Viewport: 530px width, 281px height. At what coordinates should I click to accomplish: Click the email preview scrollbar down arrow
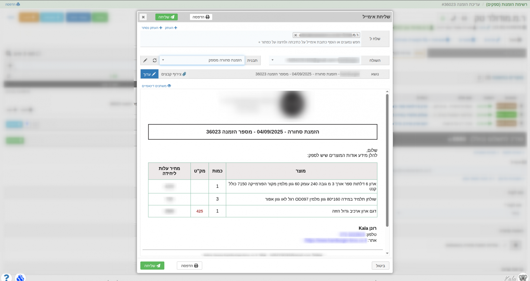click(x=387, y=253)
